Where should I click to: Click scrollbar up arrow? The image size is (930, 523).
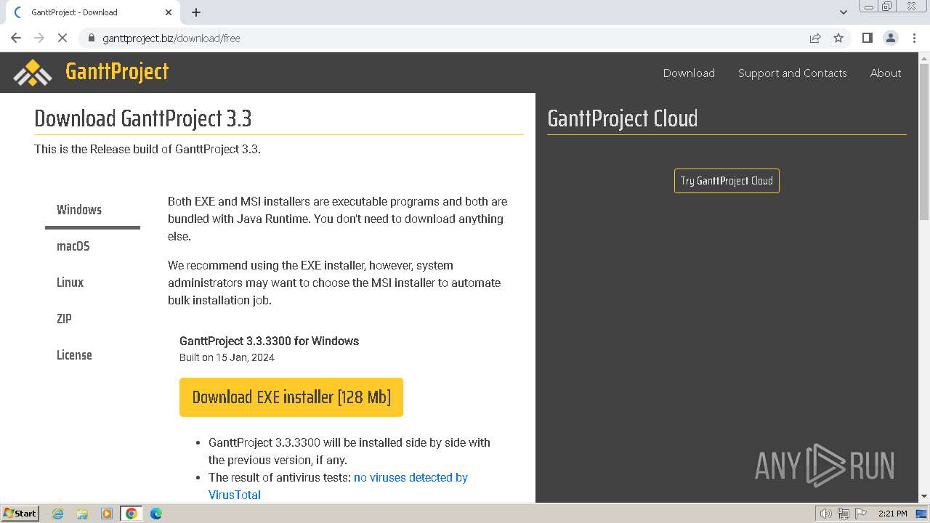[924, 57]
